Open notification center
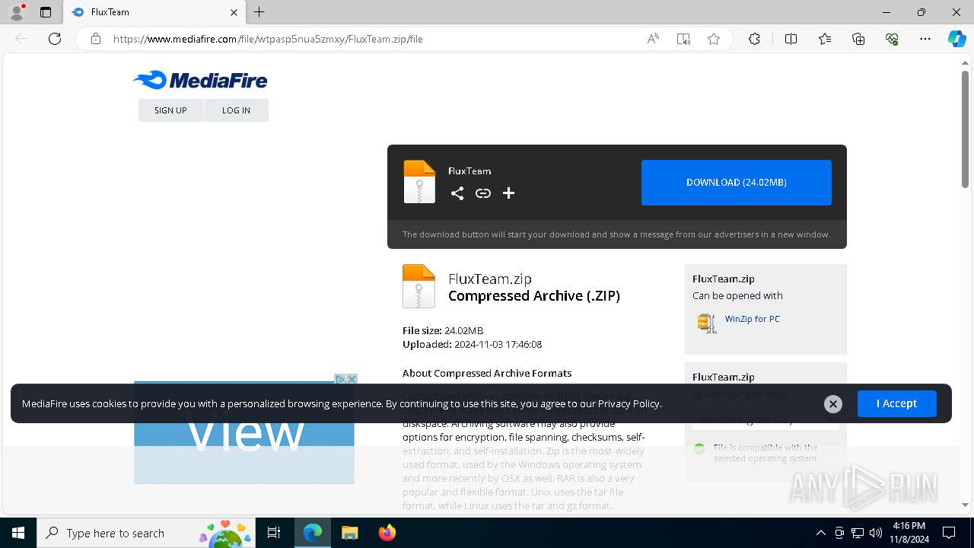 pyautogui.click(x=949, y=533)
